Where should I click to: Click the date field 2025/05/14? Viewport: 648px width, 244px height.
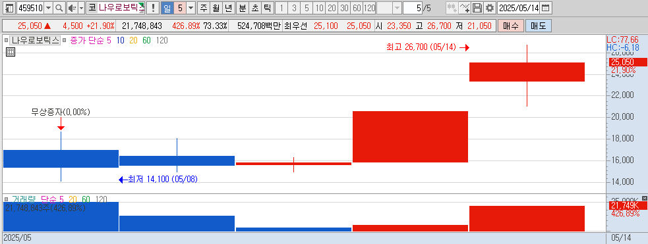[519, 8]
